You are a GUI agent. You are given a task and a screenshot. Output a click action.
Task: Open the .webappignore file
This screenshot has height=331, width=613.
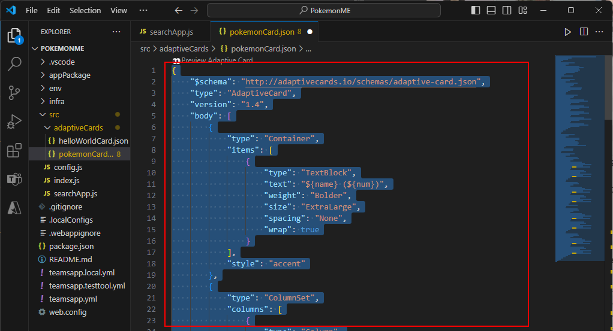click(x=79, y=233)
